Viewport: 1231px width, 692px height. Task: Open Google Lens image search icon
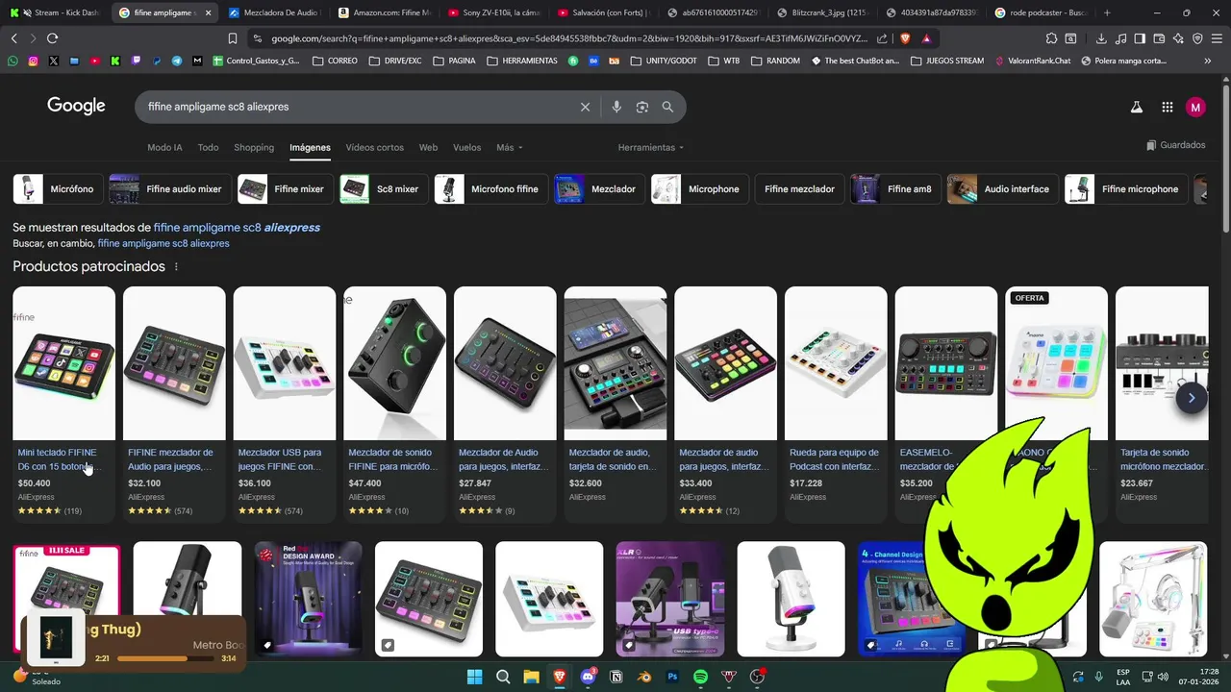point(642,107)
